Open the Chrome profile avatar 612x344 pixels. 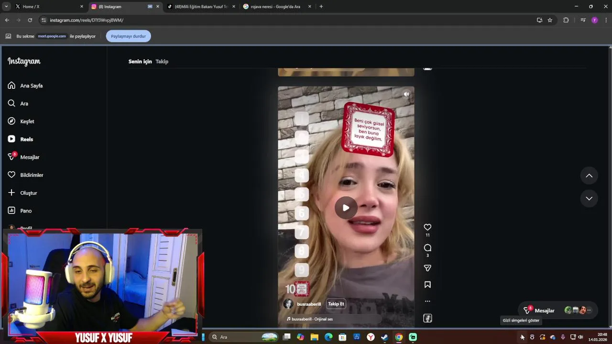594,20
